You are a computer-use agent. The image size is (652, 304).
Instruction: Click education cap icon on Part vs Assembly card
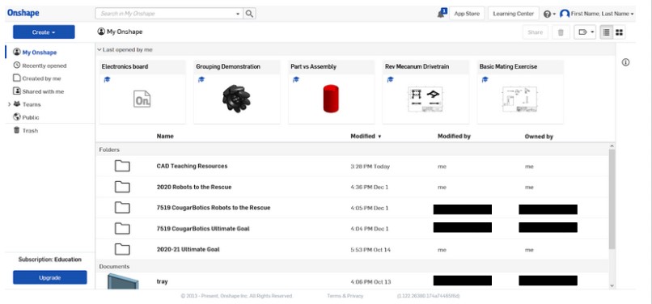coord(295,79)
